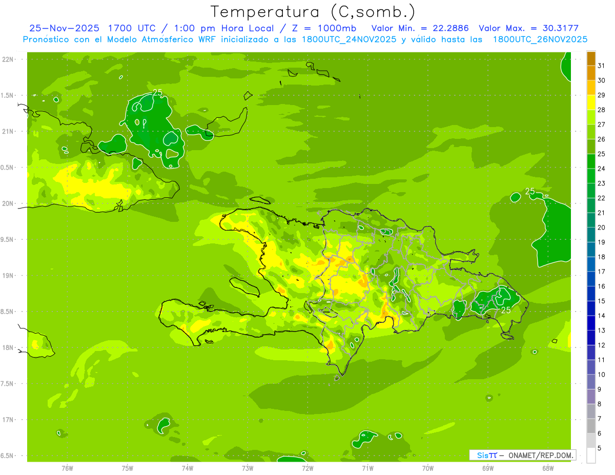Click the "Valor Max. = 30.3177" value

click(x=528, y=28)
